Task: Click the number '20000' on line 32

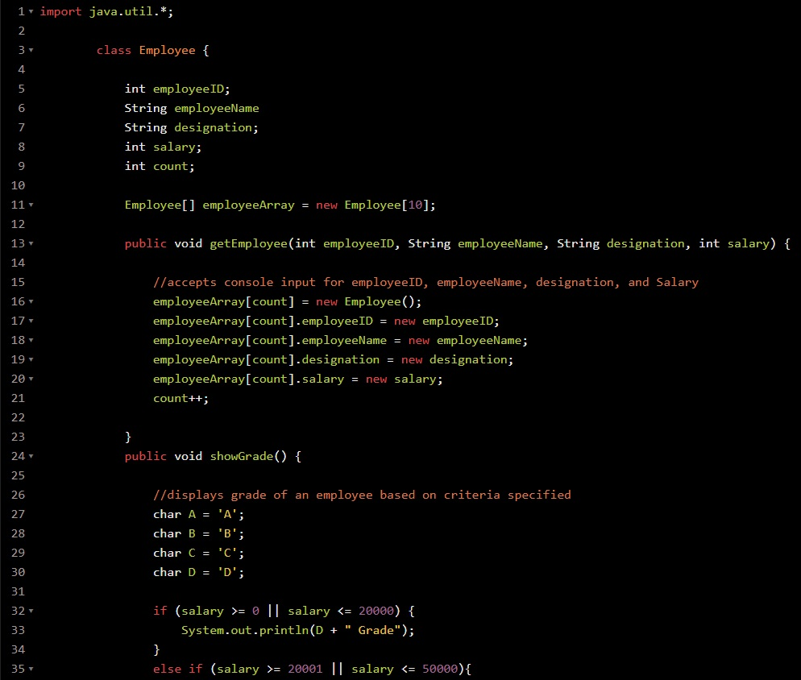Action: [376, 611]
